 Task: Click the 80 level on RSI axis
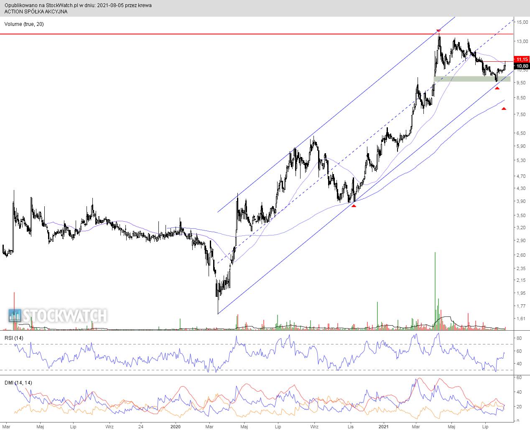[x=520, y=338]
